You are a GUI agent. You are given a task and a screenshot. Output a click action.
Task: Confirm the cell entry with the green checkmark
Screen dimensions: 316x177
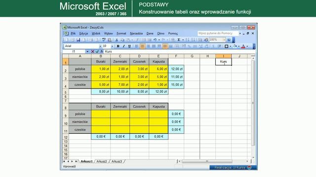[97, 52]
